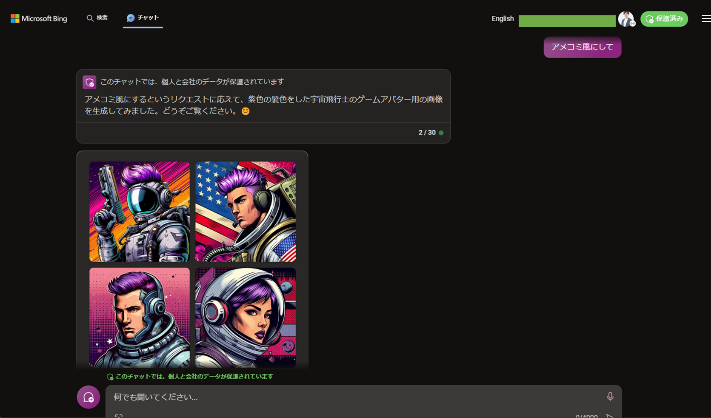Image resolution: width=711 pixels, height=418 pixels.
Task: Start a new topic with the purple button
Action: [89, 397]
